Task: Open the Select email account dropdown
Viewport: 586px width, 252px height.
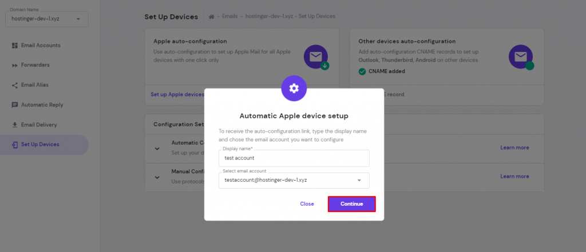Action: (294, 181)
